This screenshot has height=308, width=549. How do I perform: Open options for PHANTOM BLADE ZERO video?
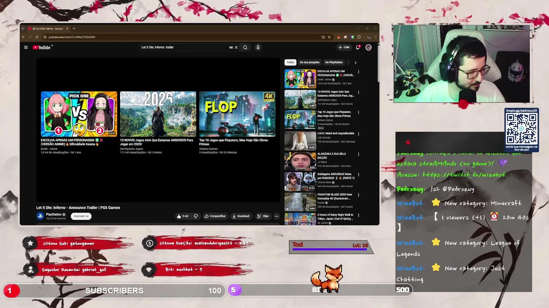[359, 195]
